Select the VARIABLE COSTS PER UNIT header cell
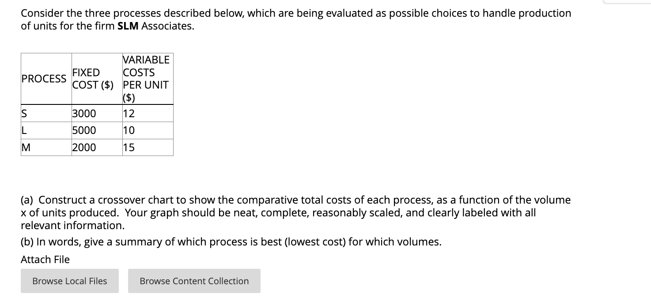The image size is (651, 297). tap(146, 79)
